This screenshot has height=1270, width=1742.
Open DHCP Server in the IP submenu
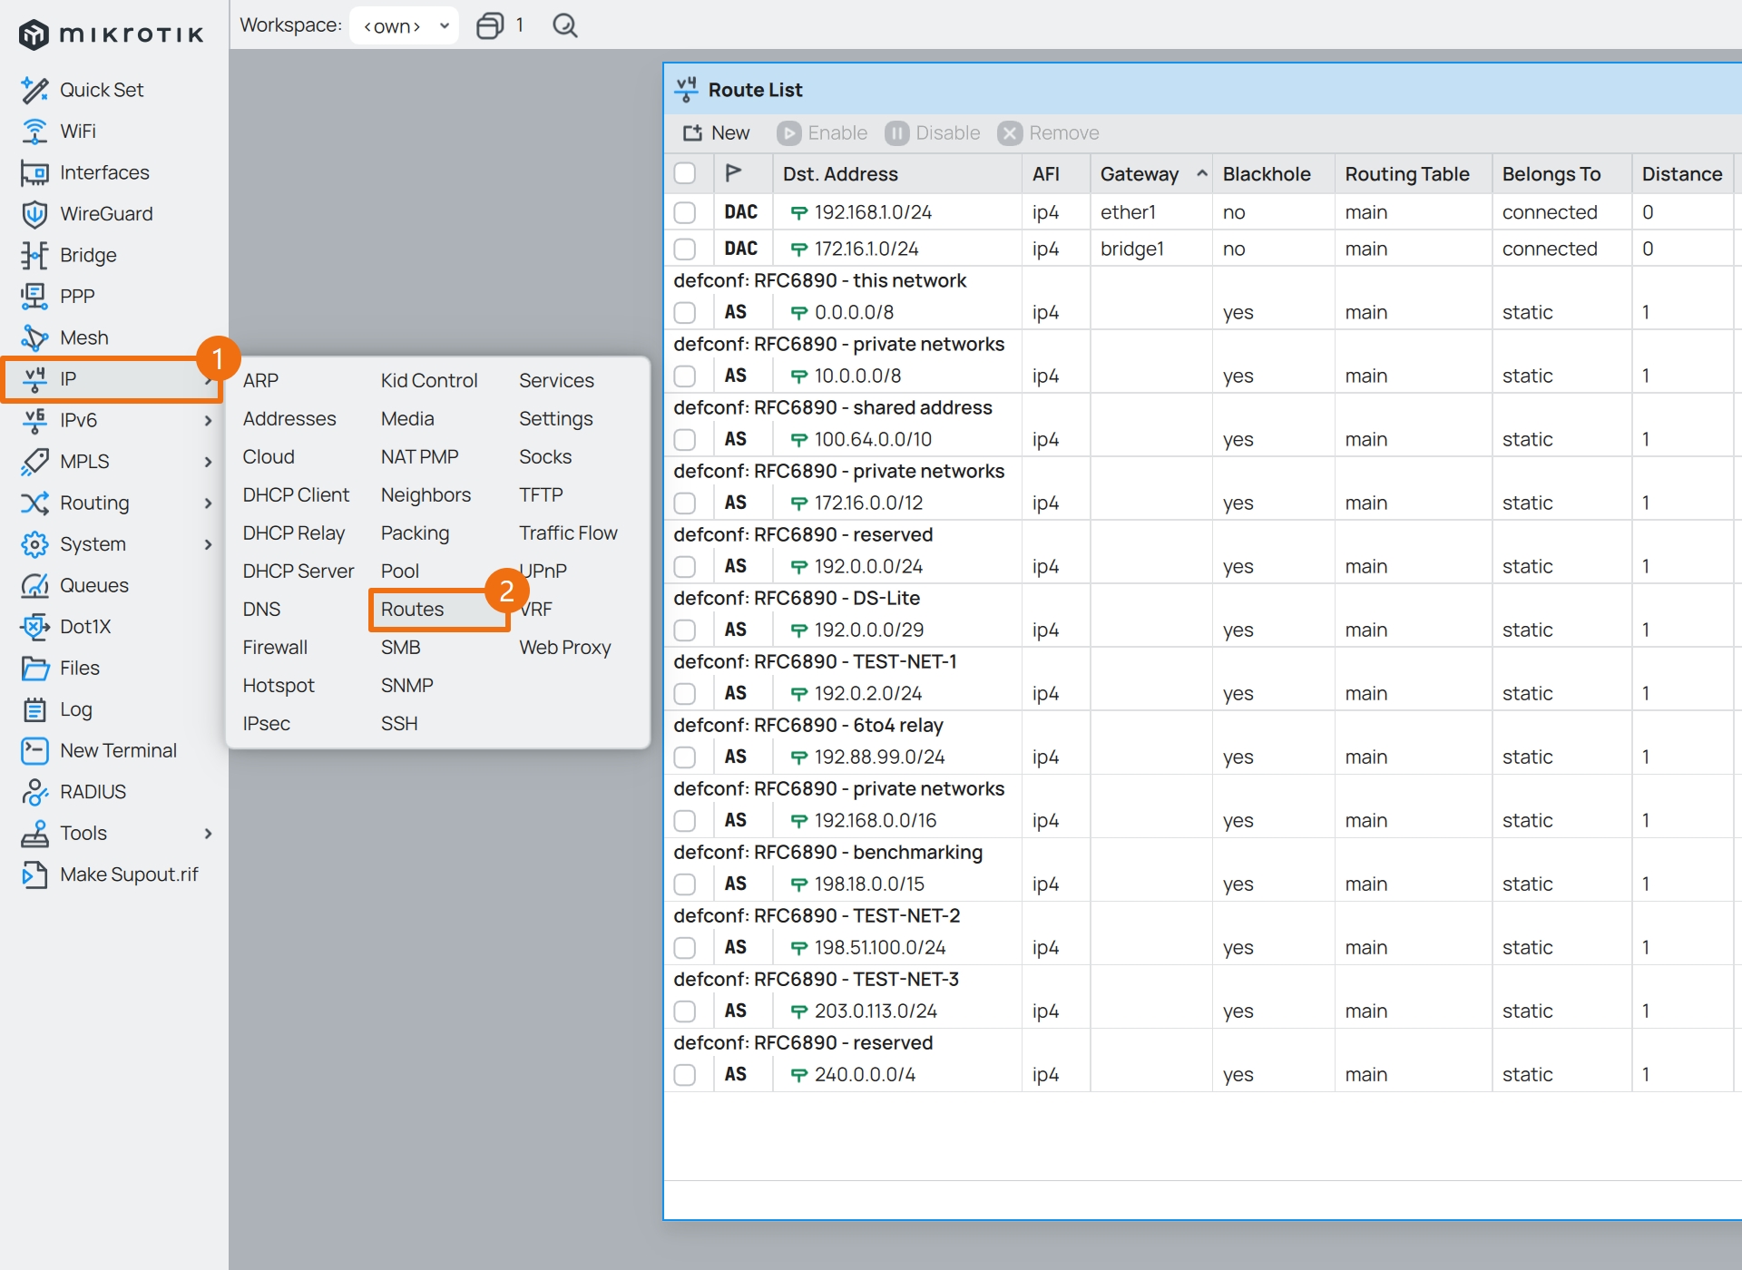[x=298, y=571]
